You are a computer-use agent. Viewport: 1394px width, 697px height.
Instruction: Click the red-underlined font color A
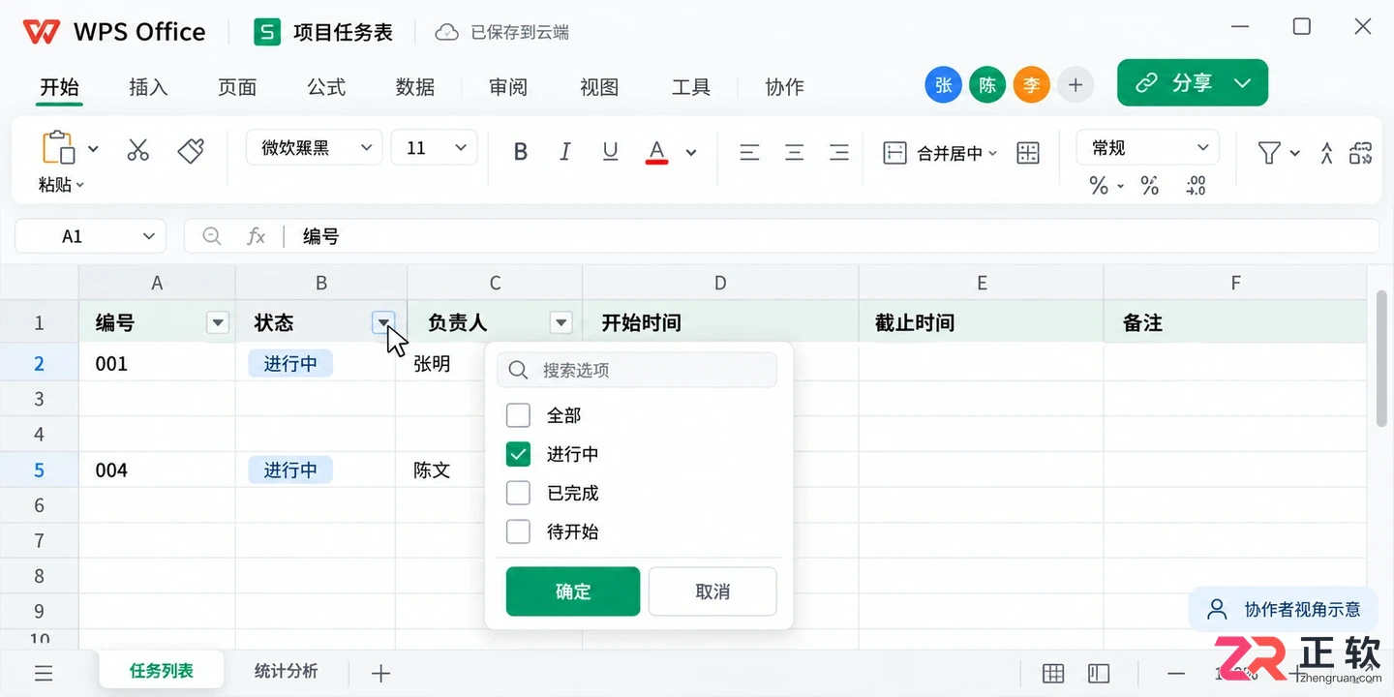point(656,152)
